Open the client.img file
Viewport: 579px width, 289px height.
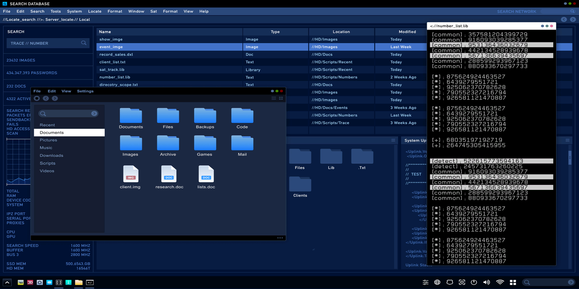pos(130,177)
